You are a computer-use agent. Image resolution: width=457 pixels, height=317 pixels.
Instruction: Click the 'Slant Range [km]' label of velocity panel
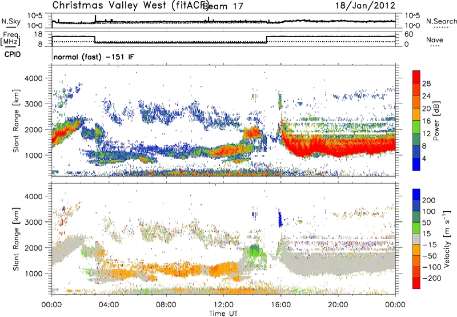(16, 239)
